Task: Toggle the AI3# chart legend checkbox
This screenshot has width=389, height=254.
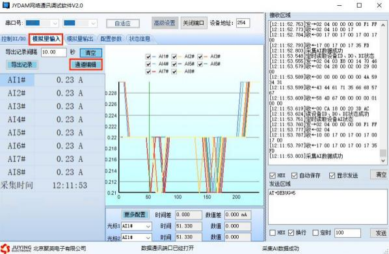Action: (x=200, y=57)
